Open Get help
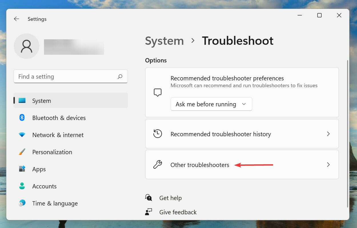Viewport: 357px width, 228px height. (170, 198)
